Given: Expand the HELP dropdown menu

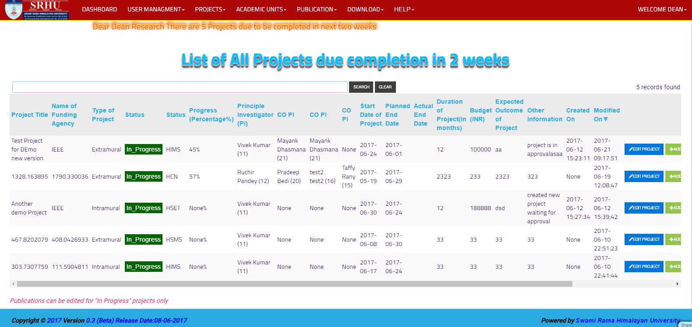Looking at the screenshot, I should pyautogui.click(x=404, y=9).
